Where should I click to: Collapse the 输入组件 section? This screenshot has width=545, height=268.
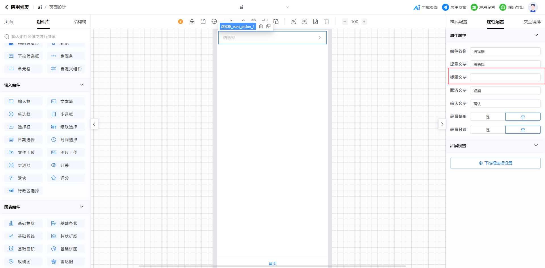82,85
